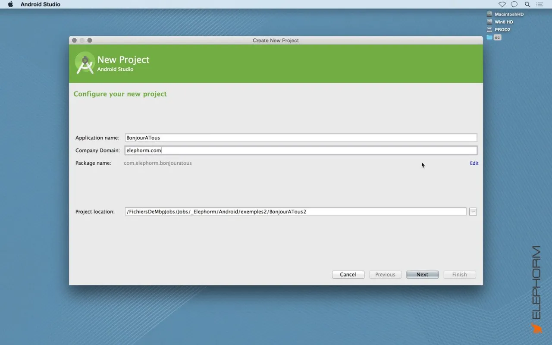This screenshot has width=552, height=345.
Task: Click the disabled Previous button
Action: 385,275
